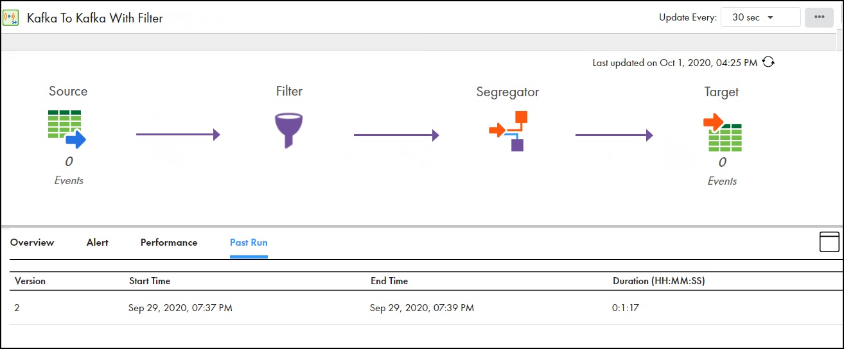The height and width of the screenshot is (349, 844).
Task: Sort by Start Time column header
Action: pos(150,281)
